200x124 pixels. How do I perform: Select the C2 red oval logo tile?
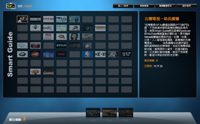pos(35,54)
